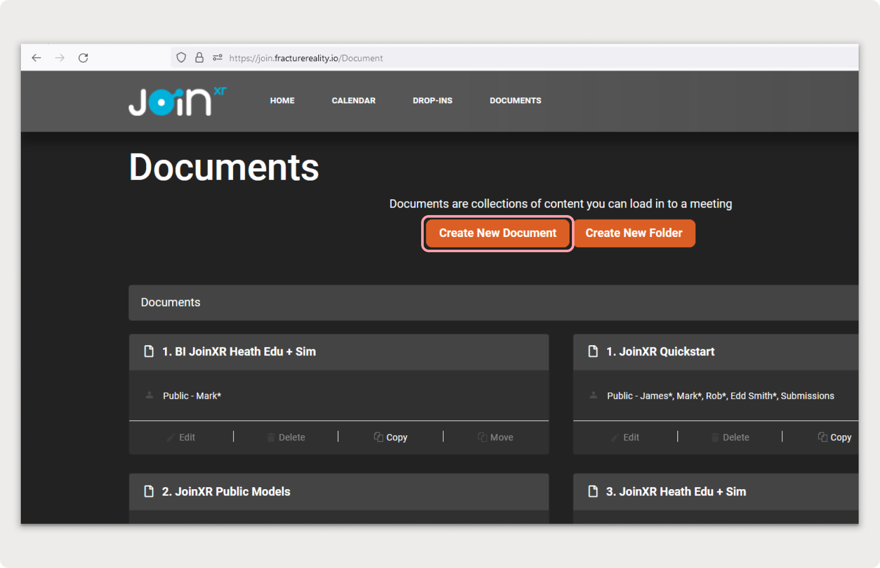Viewport: 880px width, 568px height.
Task: Click the browser forward arrow
Action: click(x=60, y=58)
